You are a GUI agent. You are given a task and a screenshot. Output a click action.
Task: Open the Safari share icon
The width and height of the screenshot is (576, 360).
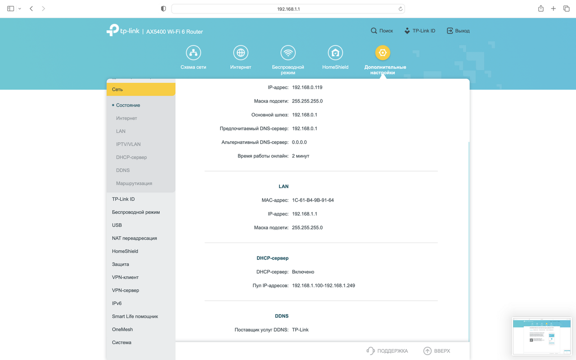540,9
